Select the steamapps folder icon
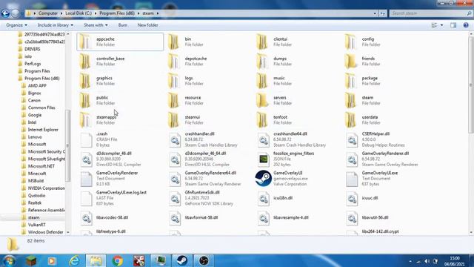 click(85, 120)
